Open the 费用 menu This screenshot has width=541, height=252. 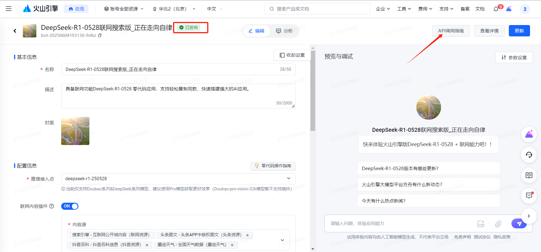point(425,9)
